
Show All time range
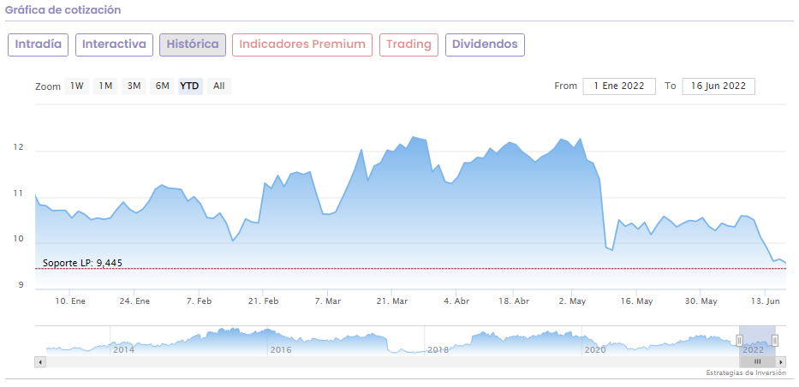pyautogui.click(x=219, y=86)
